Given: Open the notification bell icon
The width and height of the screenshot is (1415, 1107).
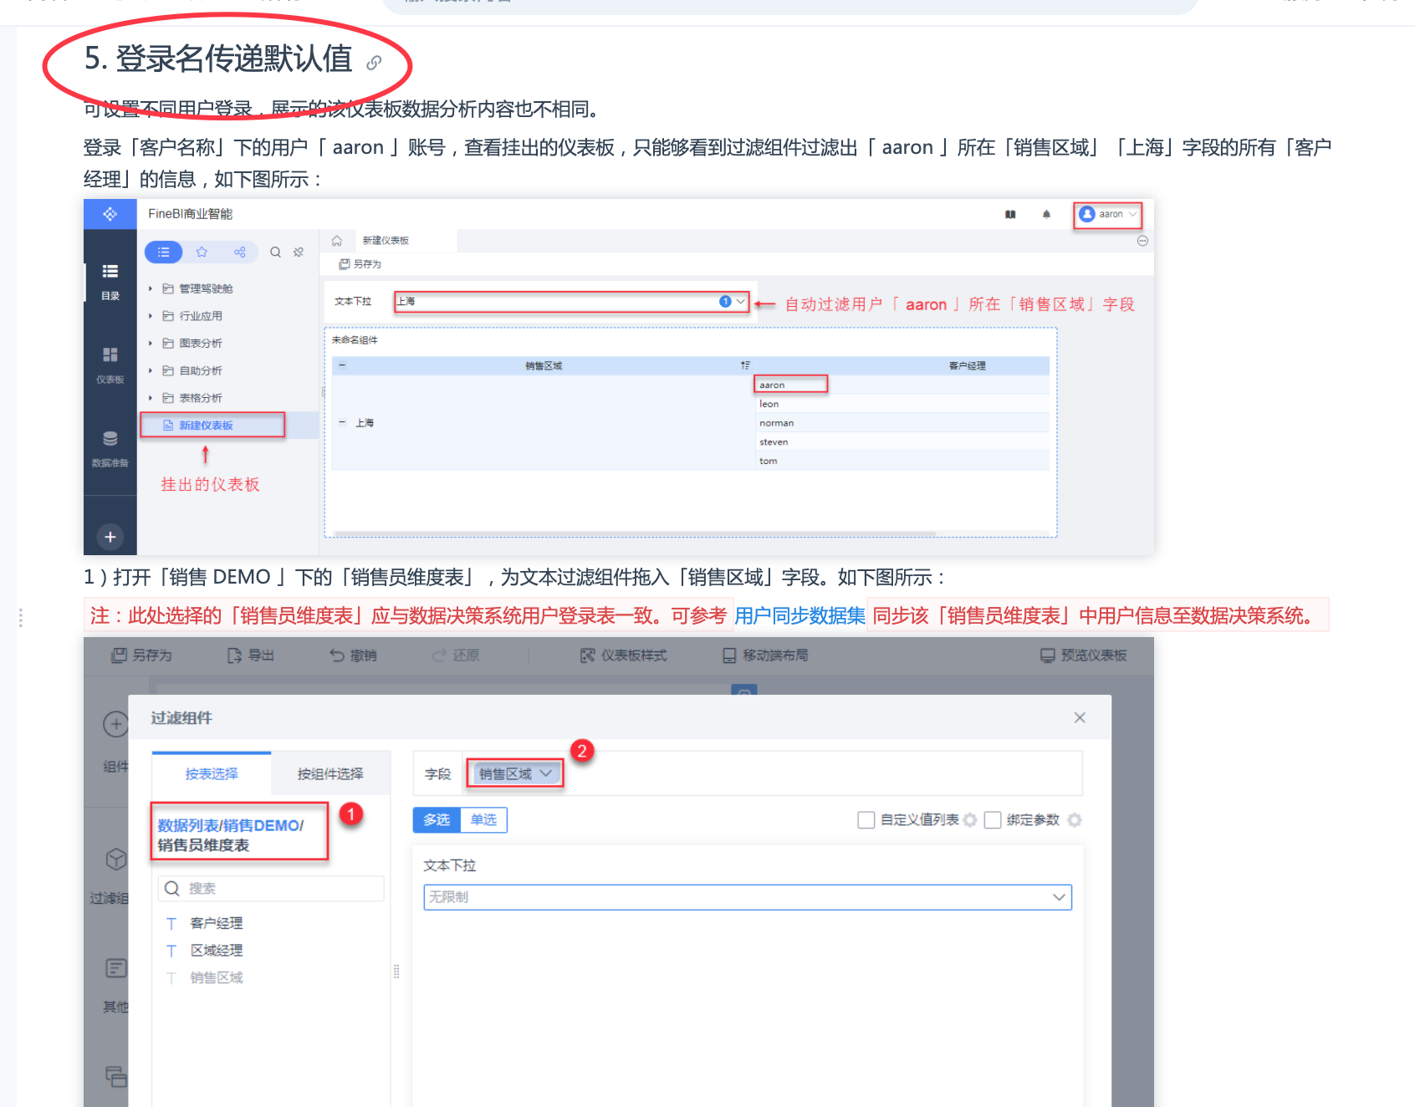Looking at the screenshot, I should 1046,214.
